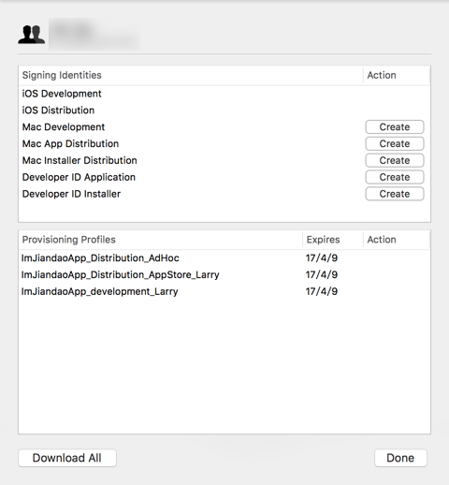The width and height of the screenshot is (449, 485).
Task: Click Action header in signing identities table
Action: click(x=397, y=75)
